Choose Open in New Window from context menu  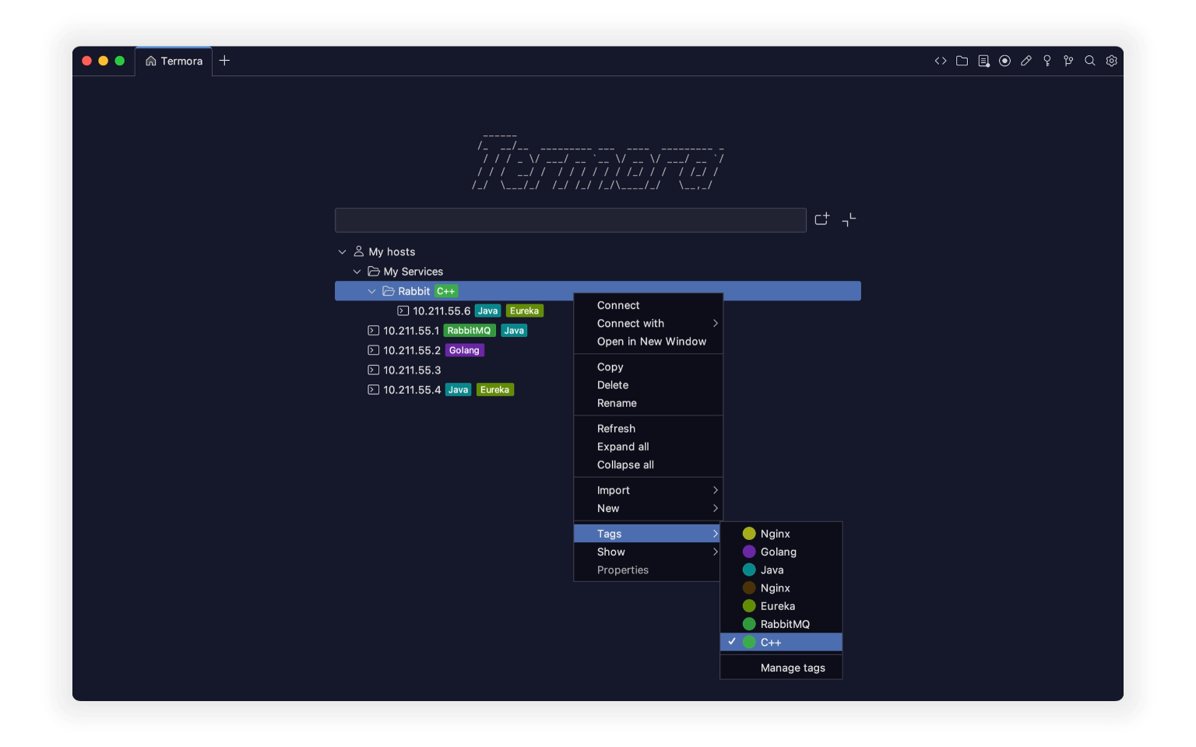(651, 342)
